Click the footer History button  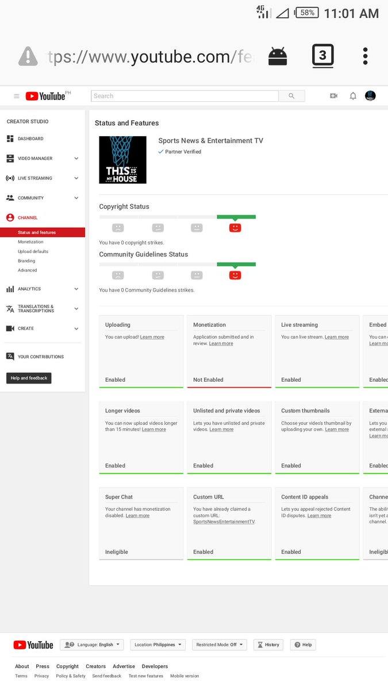point(268,645)
